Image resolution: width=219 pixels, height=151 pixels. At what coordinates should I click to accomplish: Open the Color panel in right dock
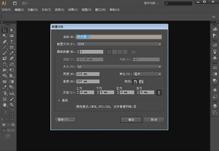pyautogui.click(x=215, y=29)
